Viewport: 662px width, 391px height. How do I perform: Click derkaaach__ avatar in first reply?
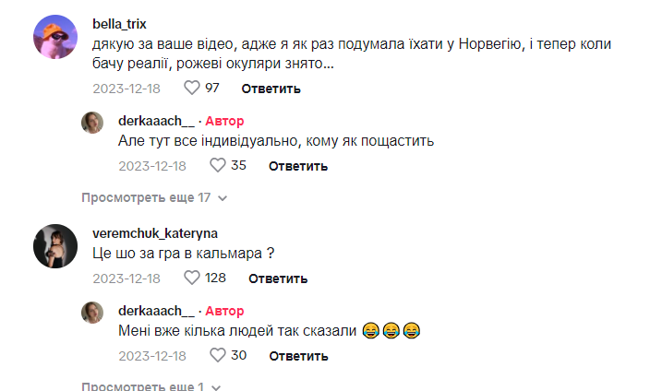[x=92, y=123]
